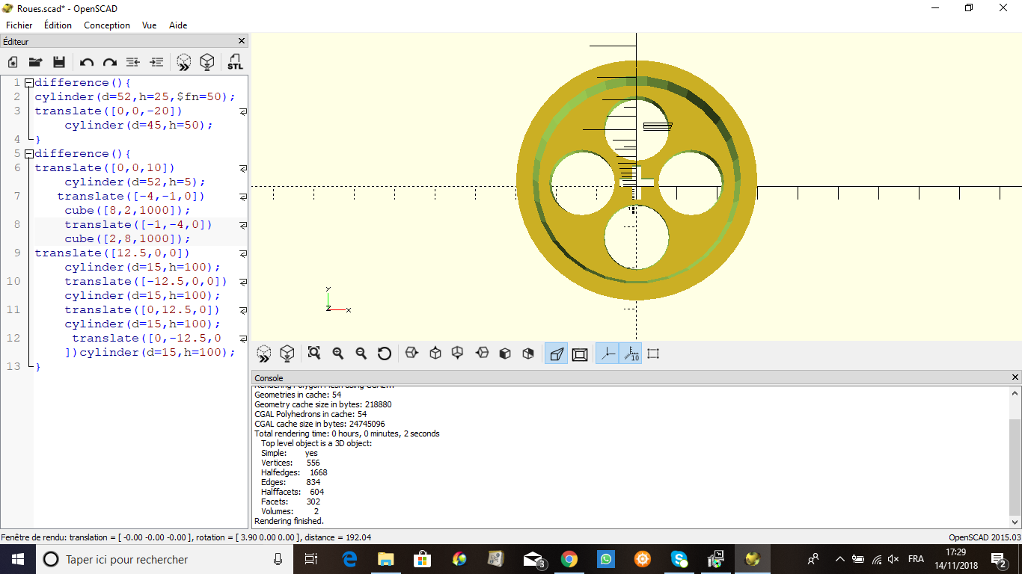Image resolution: width=1022 pixels, height=574 pixels.
Task: Click the Preview icon in editor toolbar
Action: pyautogui.click(x=184, y=62)
